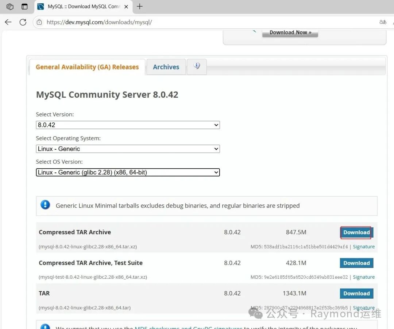394x329 pixels.
Task: Switch to the Archives tab
Action: tap(166, 67)
